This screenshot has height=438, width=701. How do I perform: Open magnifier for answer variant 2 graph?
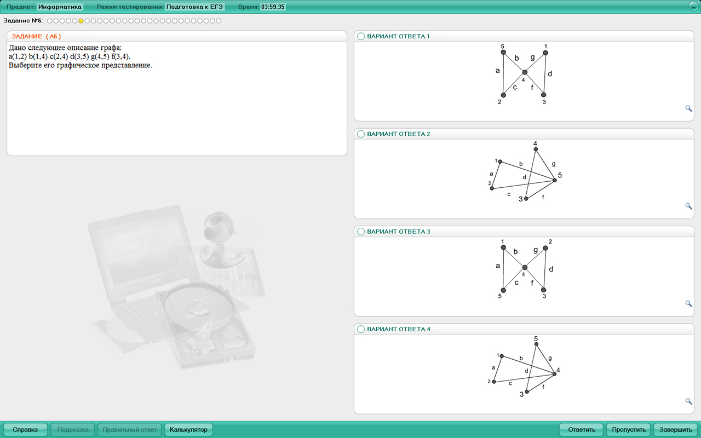click(689, 206)
